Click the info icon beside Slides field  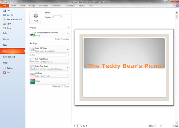tap(69, 55)
